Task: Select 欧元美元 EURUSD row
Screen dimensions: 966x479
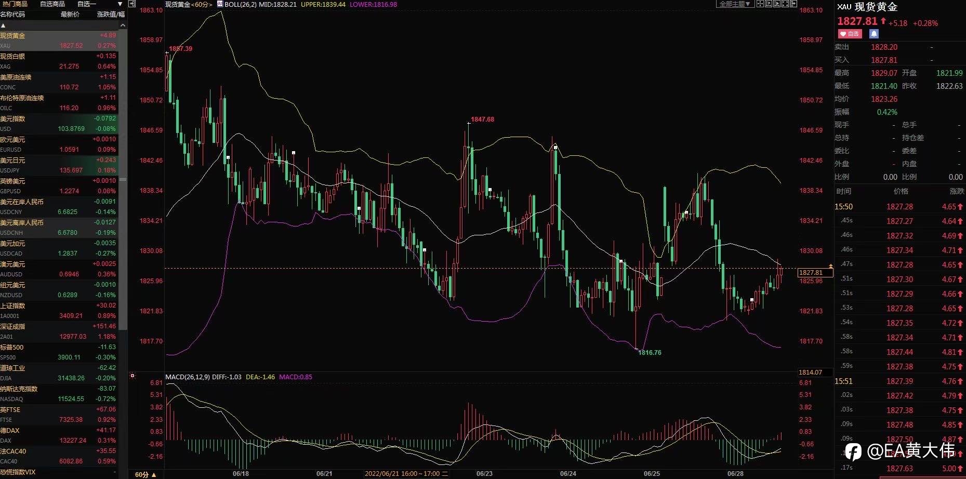Action: (59, 144)
